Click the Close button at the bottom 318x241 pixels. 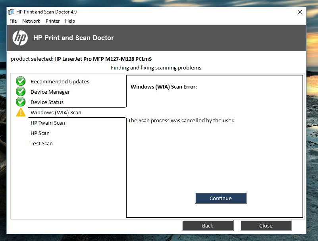(x=266, y=226)
